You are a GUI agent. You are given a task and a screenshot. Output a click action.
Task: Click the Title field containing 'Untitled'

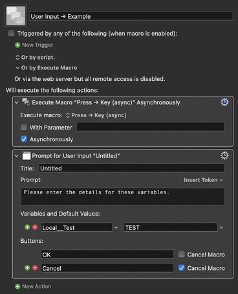point(131,168)
